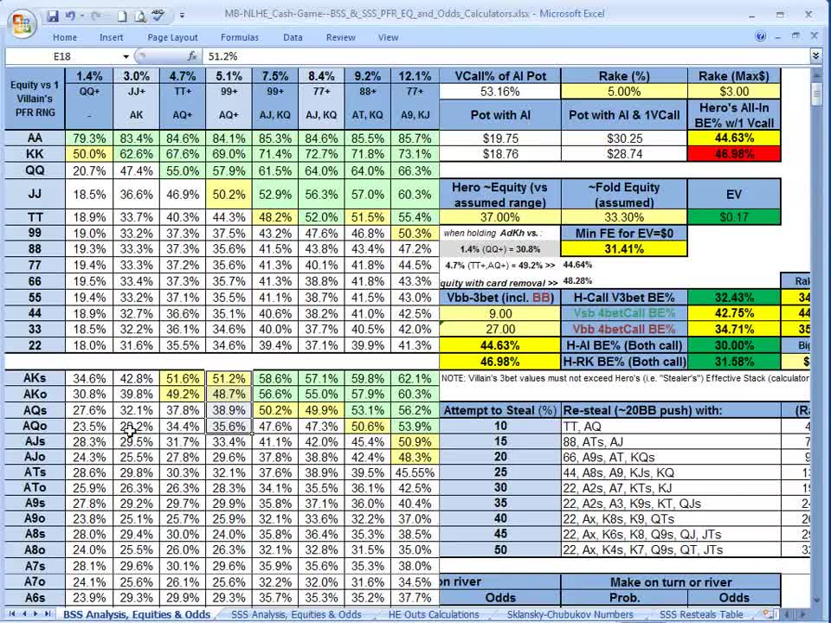The width and height of the screenshot is (831, 623).
Task: Customize Quick Access Toolbar dropdown
Action: click(182, 16)
